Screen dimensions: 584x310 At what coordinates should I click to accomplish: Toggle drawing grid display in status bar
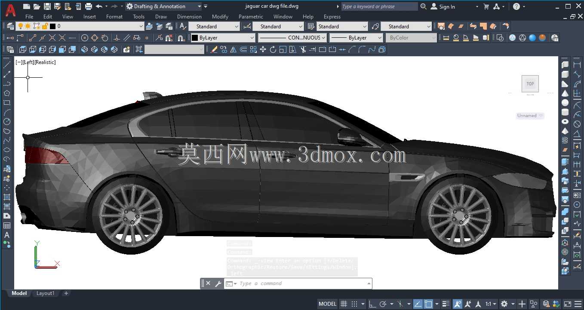[344, 304]
